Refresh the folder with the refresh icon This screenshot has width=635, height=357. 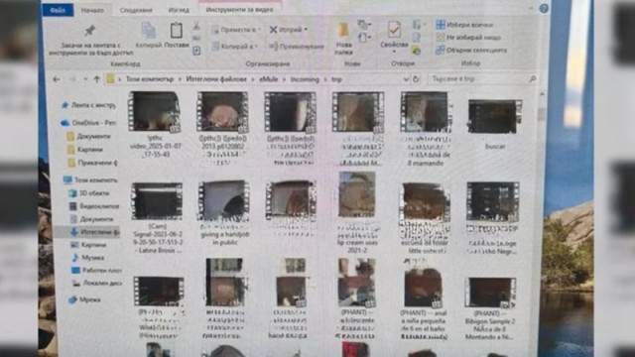416,79
